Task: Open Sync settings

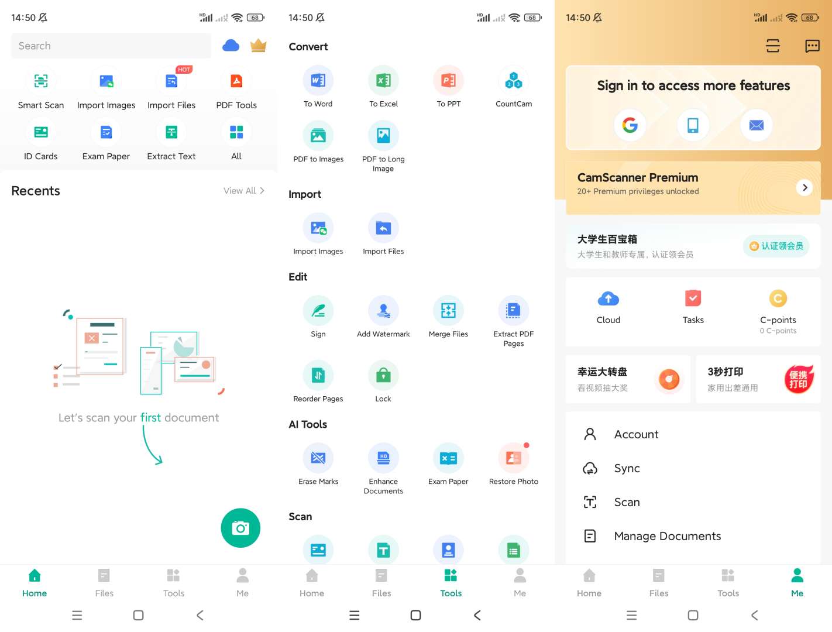Action: pyautogui.click(x=693, y=468)
